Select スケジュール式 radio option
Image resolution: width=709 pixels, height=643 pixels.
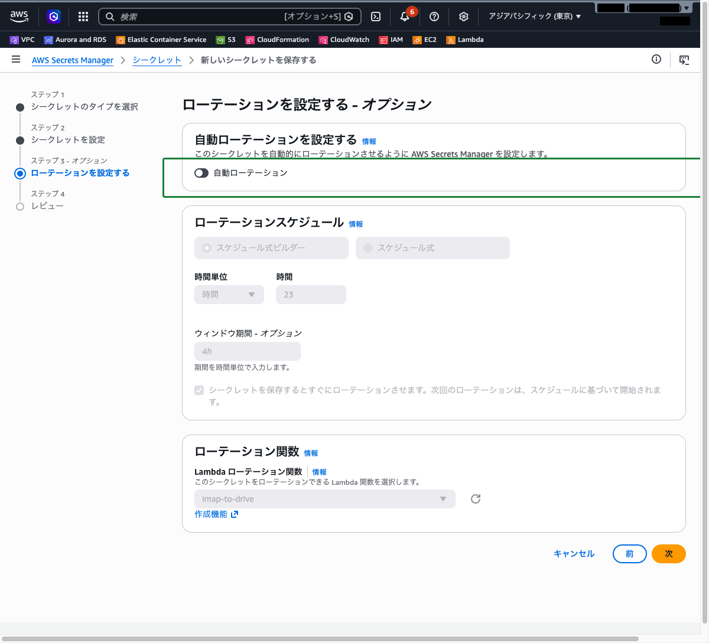432,248
